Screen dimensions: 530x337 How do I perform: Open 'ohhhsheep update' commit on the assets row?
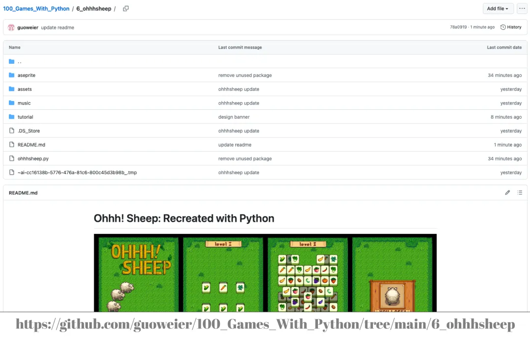tap(238, 89)
